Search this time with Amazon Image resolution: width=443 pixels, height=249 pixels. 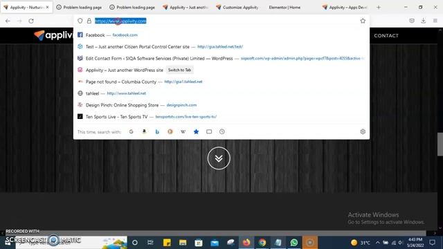144,131
